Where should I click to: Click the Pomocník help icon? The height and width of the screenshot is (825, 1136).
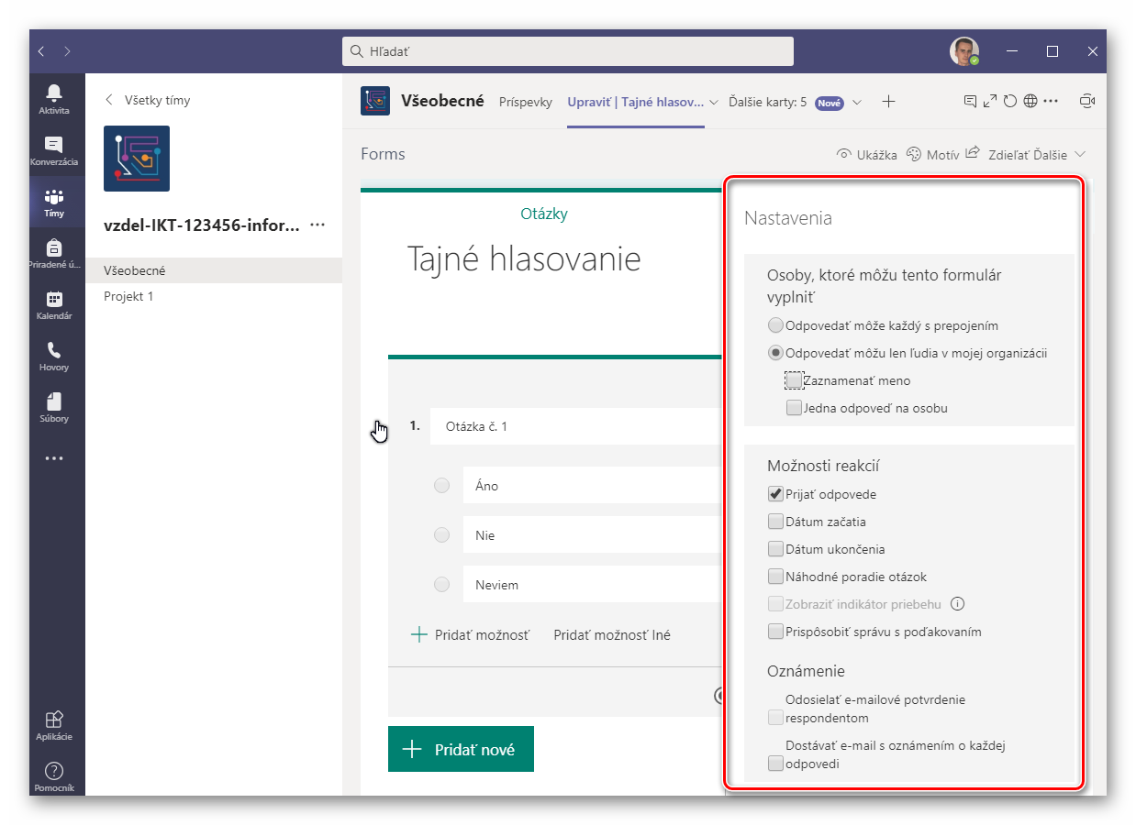pyautogui.click(x=53, y=775)
